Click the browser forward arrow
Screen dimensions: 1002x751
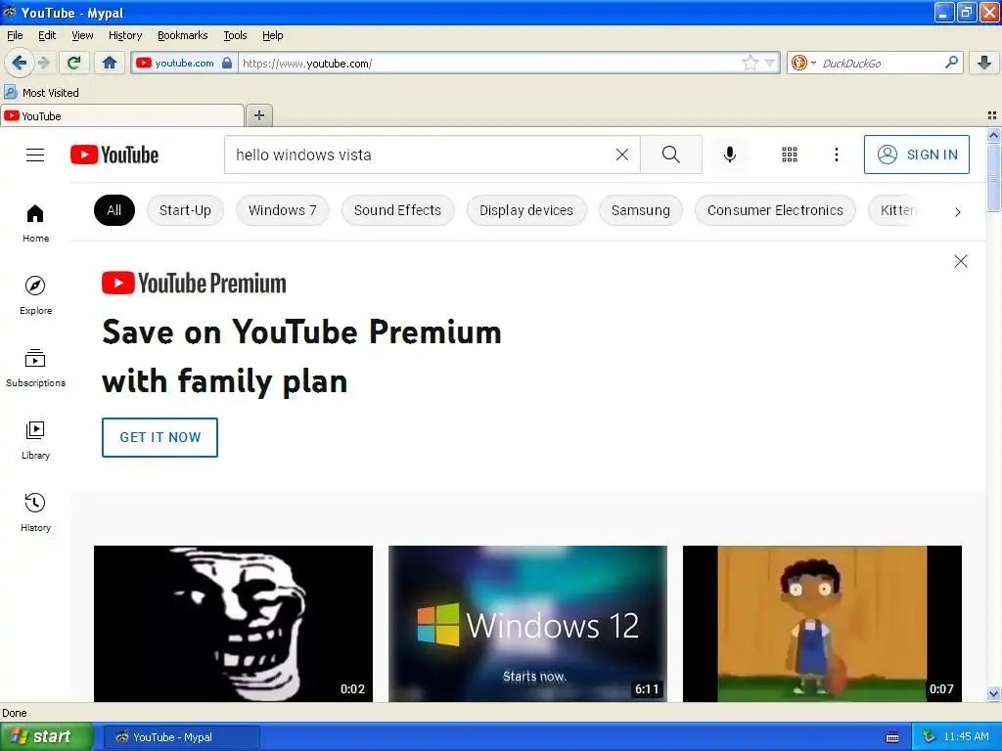coord(43,63)
